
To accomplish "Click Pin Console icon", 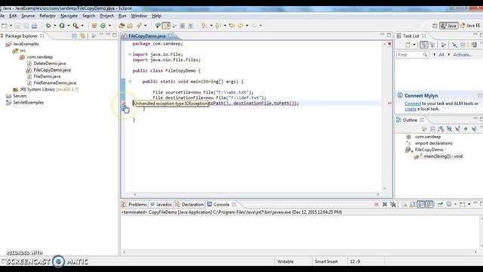I will [440, 205].
